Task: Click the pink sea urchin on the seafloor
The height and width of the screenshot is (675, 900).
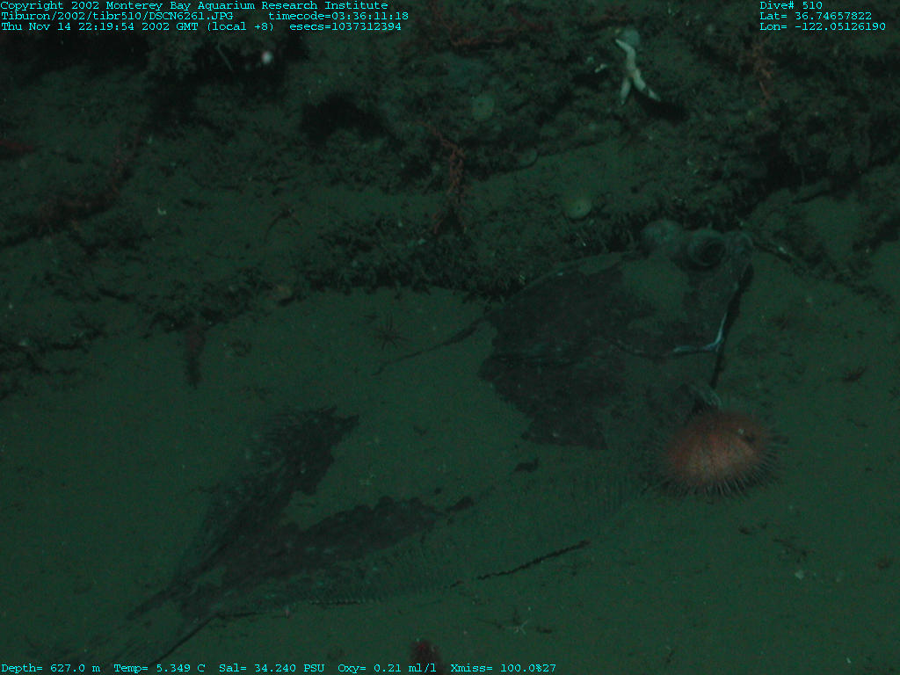Action: pyautogui.click(x=717, y=454)
